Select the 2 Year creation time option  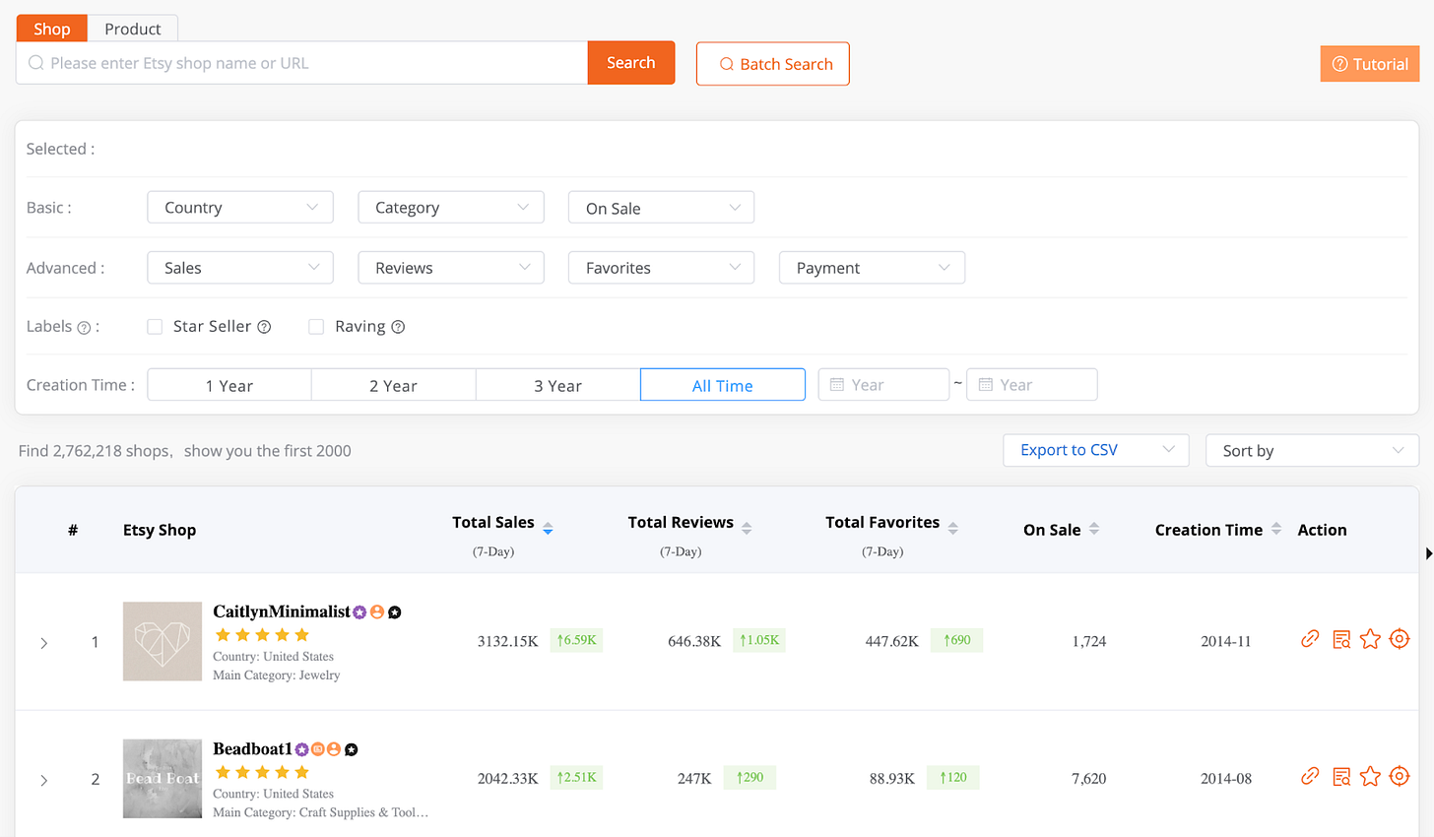394,385
